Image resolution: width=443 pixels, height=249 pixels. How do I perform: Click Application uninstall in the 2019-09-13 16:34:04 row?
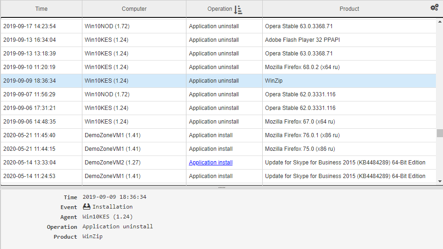[x=214, y=40]
